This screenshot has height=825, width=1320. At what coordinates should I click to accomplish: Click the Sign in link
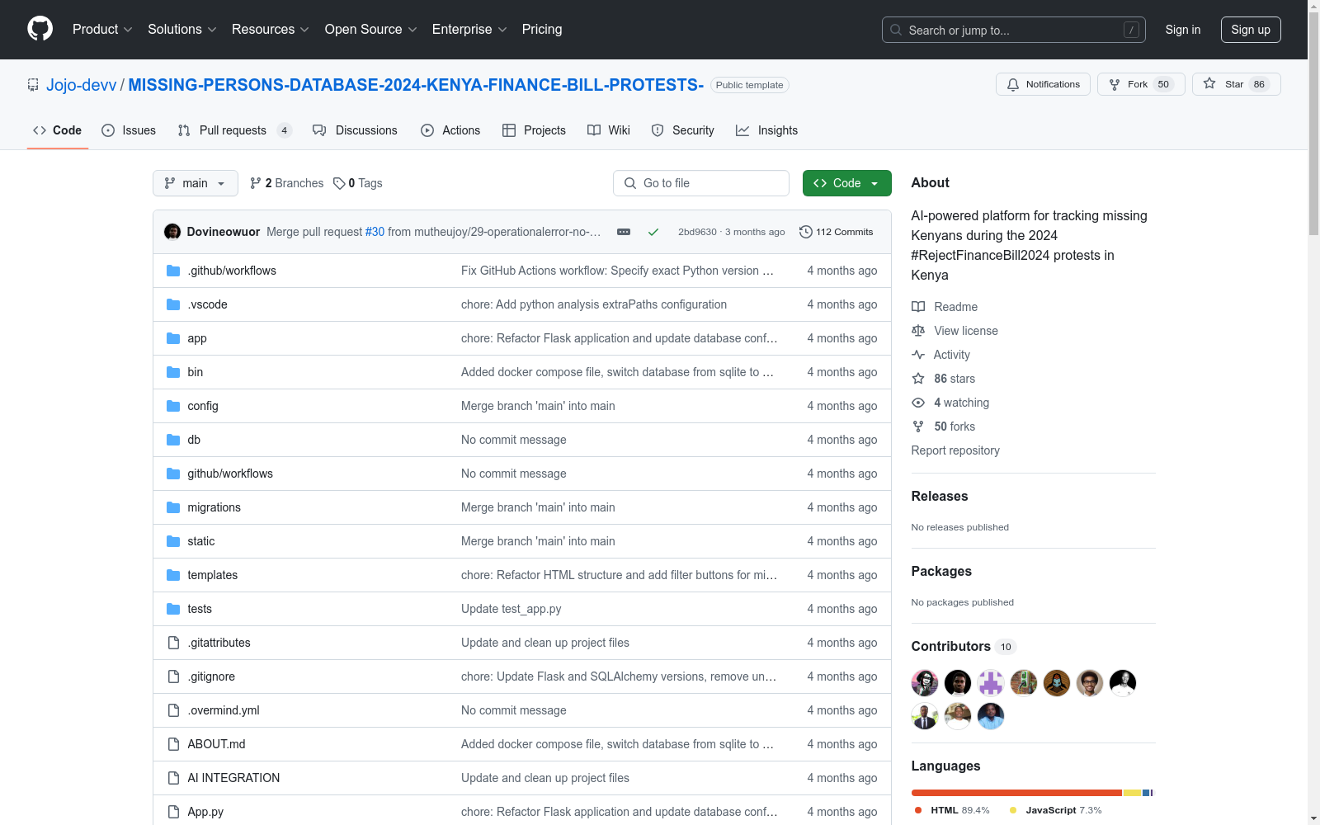[1183, 30]
